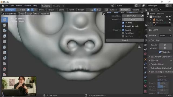Open the Window menu
Viewport: 173px width, 97px height.
(x=28, y=6)
